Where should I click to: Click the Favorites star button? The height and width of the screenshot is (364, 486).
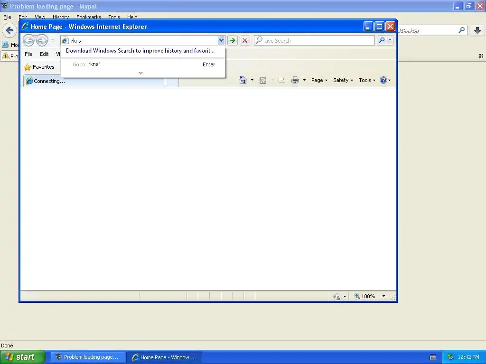coord(39,67)
